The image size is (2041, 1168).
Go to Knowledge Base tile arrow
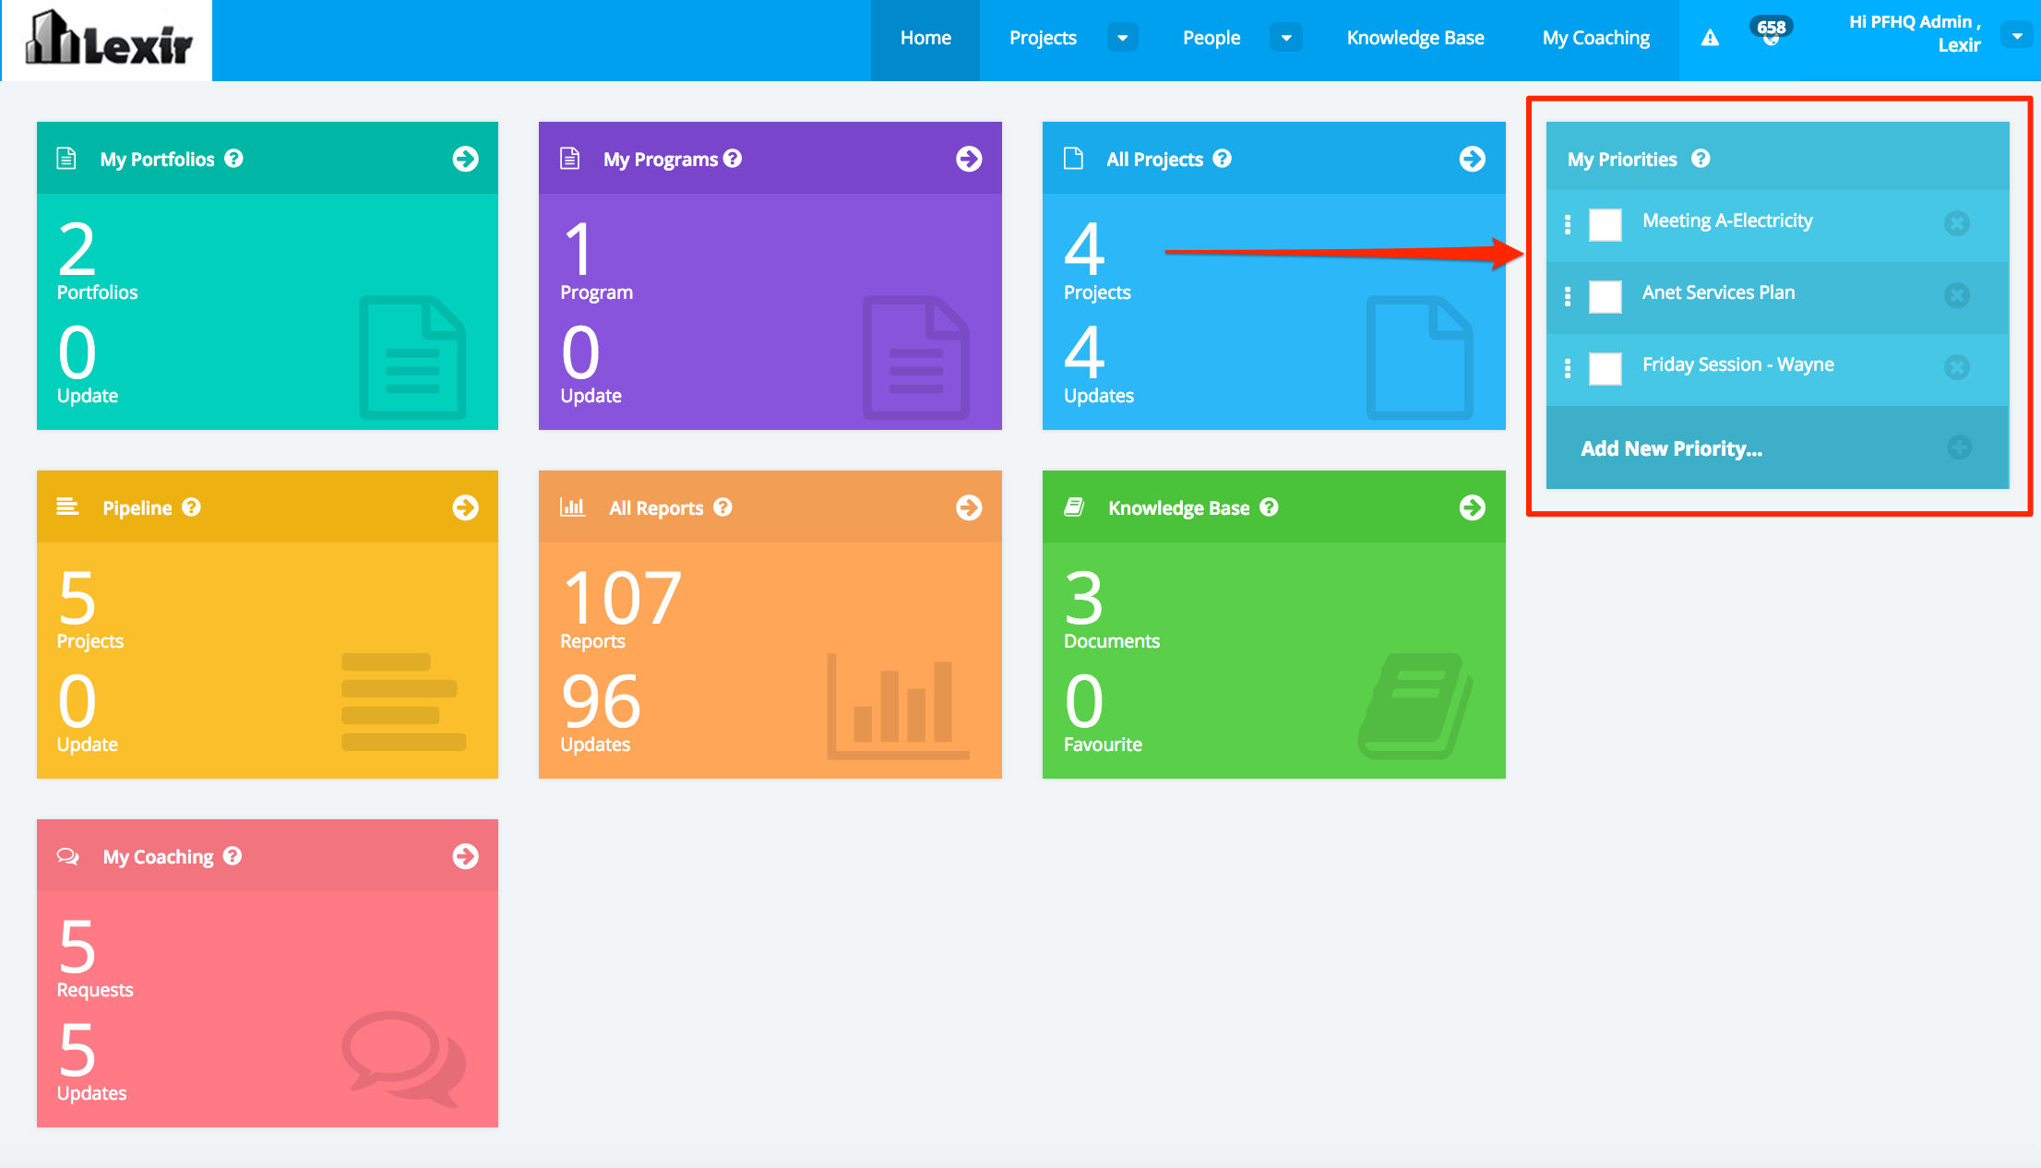coord(1472,507)
